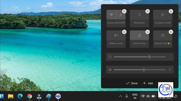The width and height of the screenshot is (181, 101).
Task: Toggle Nearby sharing quick setting
Action: (163, 35)
